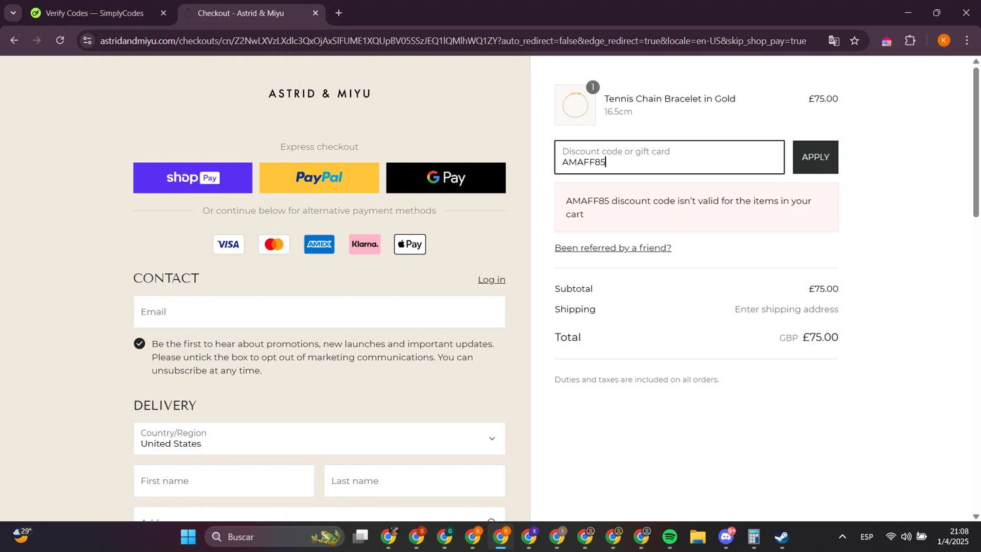Image resolution: width=981 pixels, height=552 pixels.
Task: Open Spotify from the taskbar
Action: [x=670, y=537]
